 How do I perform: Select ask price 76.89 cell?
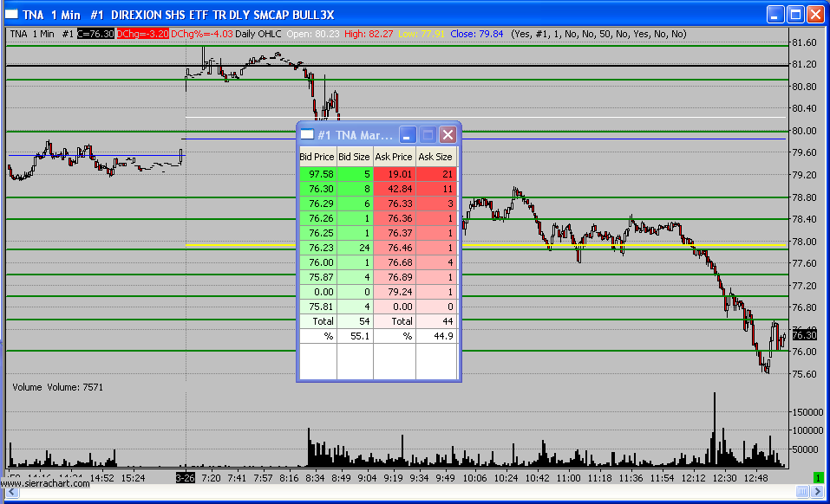click(x=395, y=277)
